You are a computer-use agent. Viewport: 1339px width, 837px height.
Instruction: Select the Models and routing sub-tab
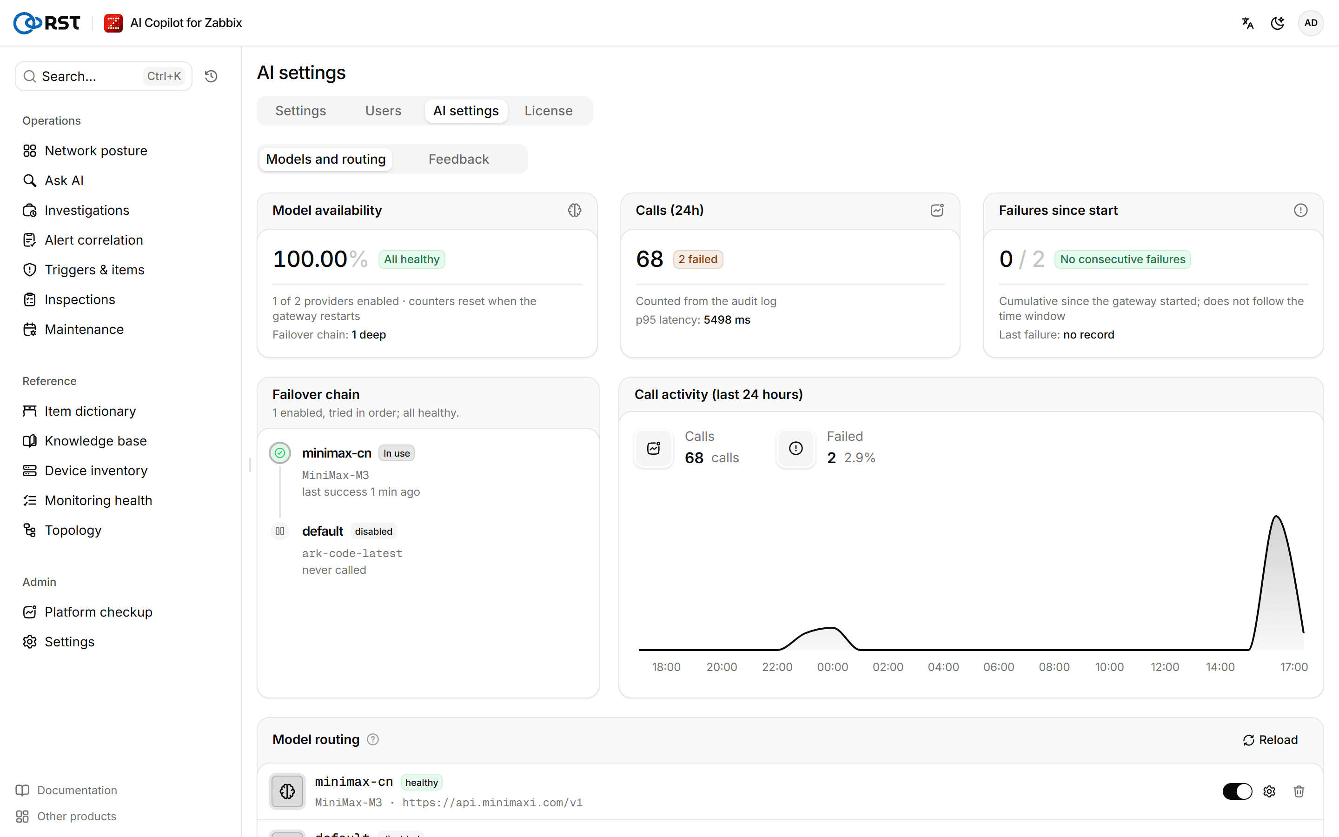point(325,159)
